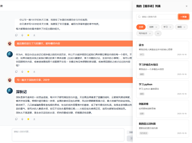Add a new tag with the plus button

point(158,34)
